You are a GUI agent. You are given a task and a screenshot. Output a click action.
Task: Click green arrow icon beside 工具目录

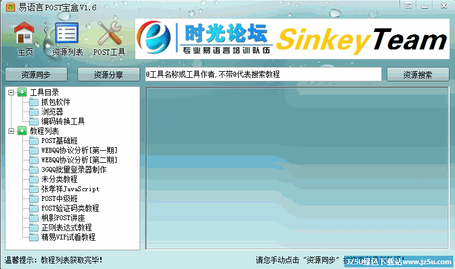pyautogui.click(x=22, y=92)
